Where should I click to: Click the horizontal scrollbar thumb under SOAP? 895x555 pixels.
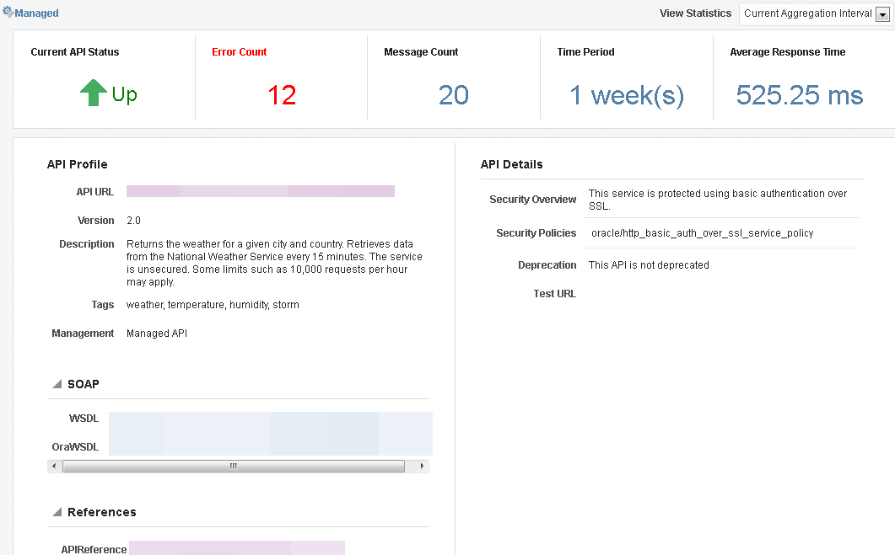[x=232, y=466]
